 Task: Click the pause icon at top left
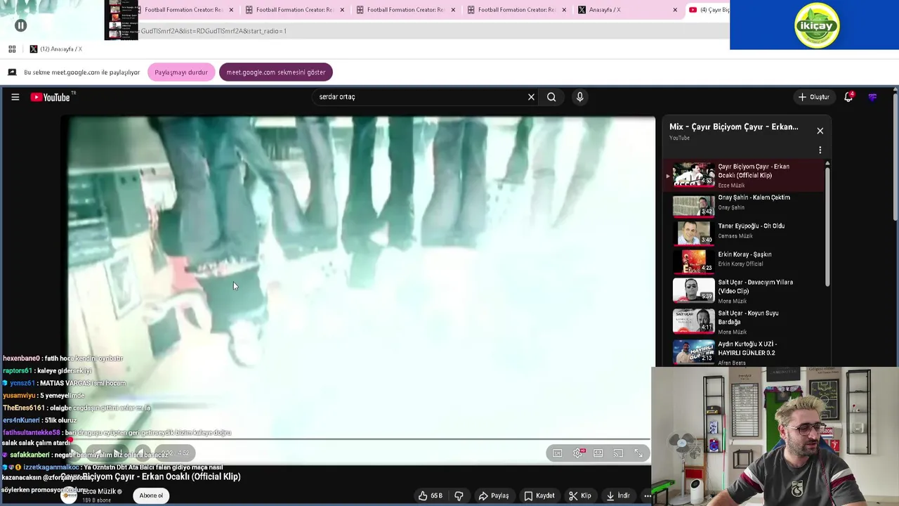[x=20, y=26]
